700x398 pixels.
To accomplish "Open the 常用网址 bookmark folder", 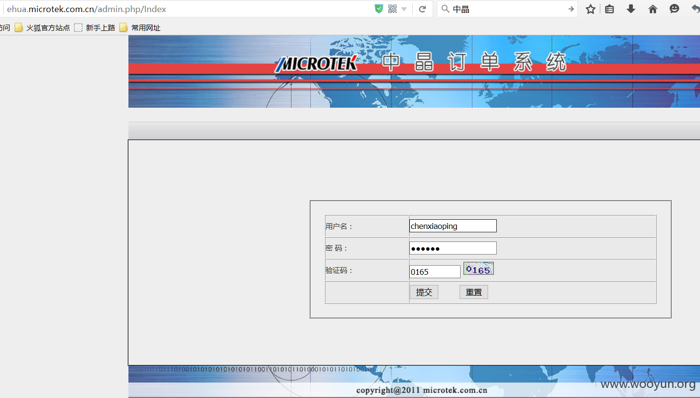I will click(140, 28).
